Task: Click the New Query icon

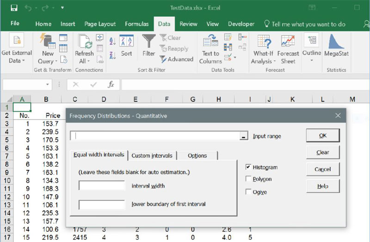Action: pyautogui.click(x=48, y=42)
